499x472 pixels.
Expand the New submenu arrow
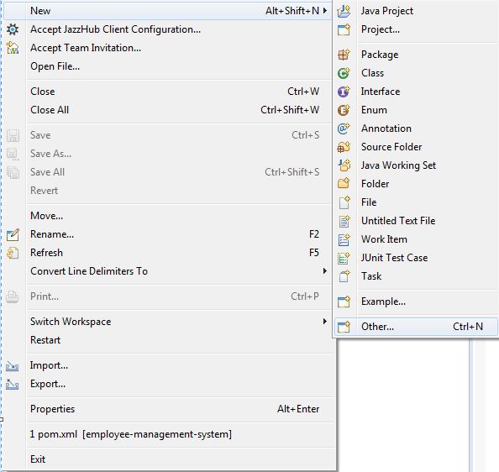pos(325,11)
